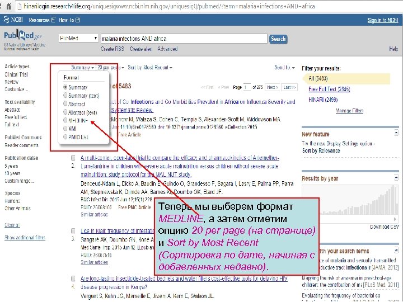The height and width of the screenshot is (302, 403).
Task: Click the page number input box
Action: [247, 87]
